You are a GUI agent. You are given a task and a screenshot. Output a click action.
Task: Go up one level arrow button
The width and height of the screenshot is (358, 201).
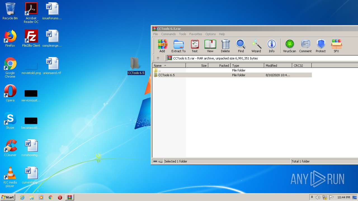coord(158,58)
